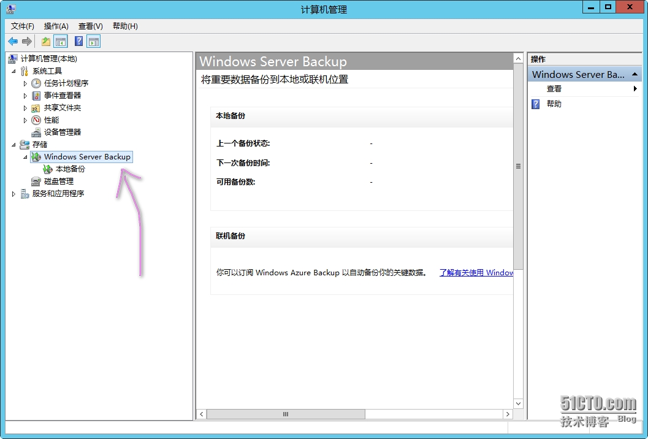
Task: Click the 计算机管理(本地) root computer icon
Action: pyautogui.click(x=12, y=59)
